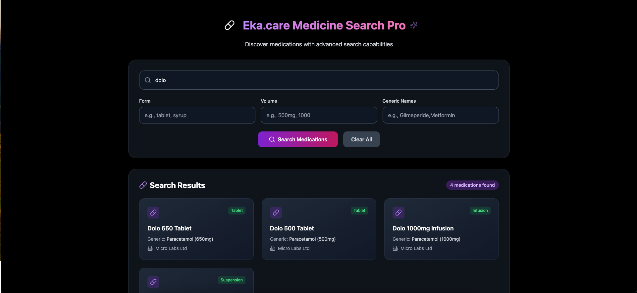Click the Infusion tag on Dolo 1000mg card

point(480,211)
